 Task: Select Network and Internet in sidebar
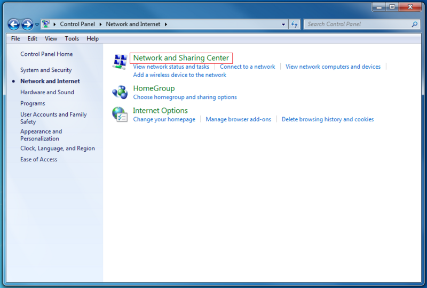(50, 81)
